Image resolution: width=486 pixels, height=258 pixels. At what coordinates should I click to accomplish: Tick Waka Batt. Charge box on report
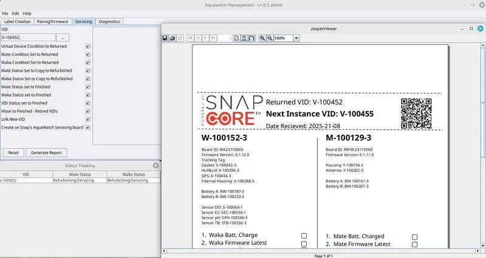tap(304, 236)
